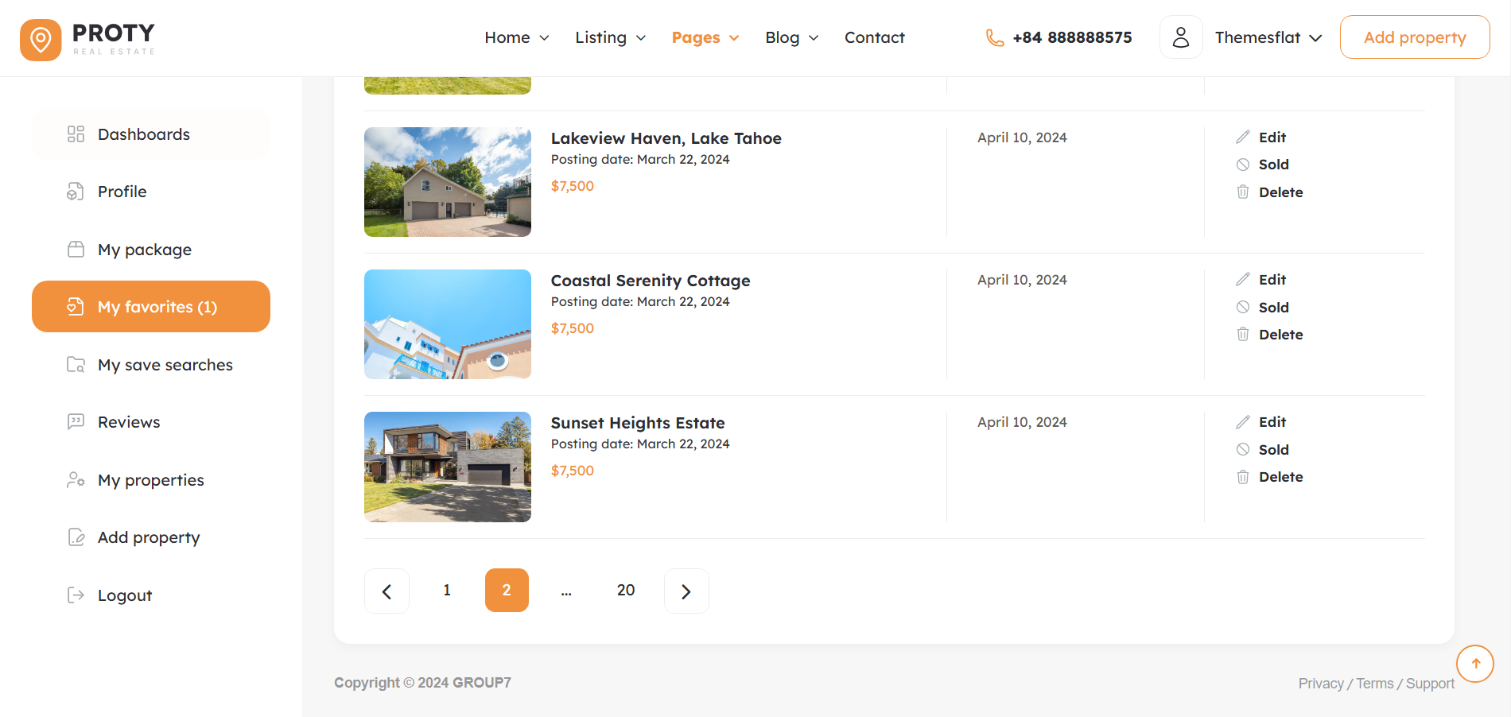1511x717 pixels.
Task: Click trash icon for Coastal Serenity Cottage
Action: coord(1243,335)
